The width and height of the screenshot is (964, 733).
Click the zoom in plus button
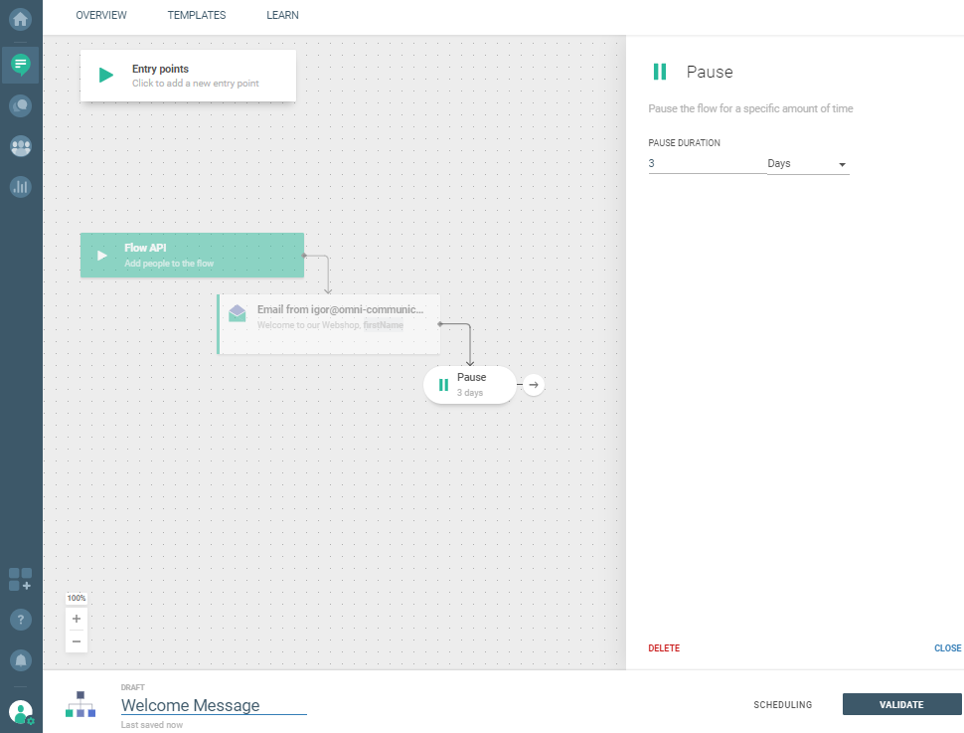[77, 619]
